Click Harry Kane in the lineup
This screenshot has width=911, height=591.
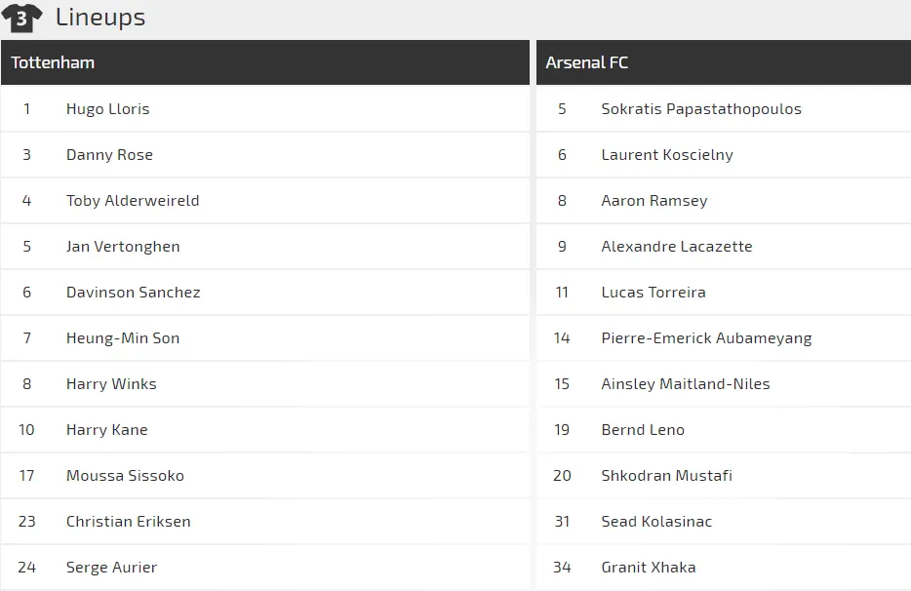106,430
